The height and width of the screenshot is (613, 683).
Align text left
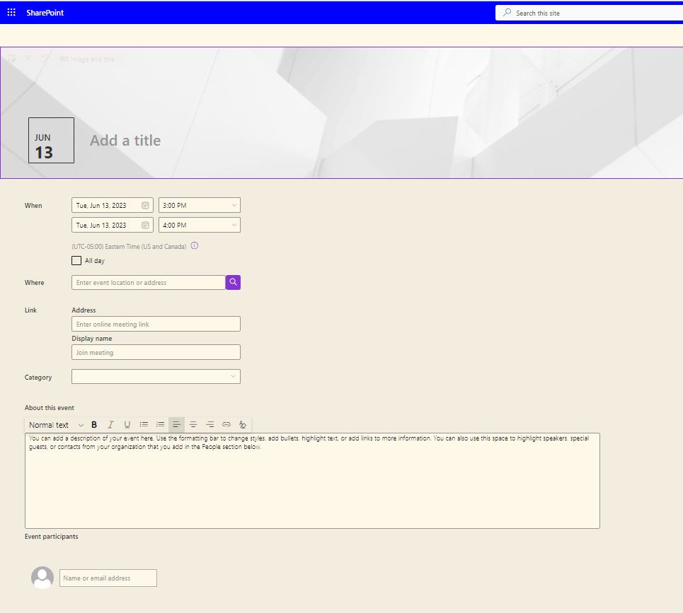[176, 425]
